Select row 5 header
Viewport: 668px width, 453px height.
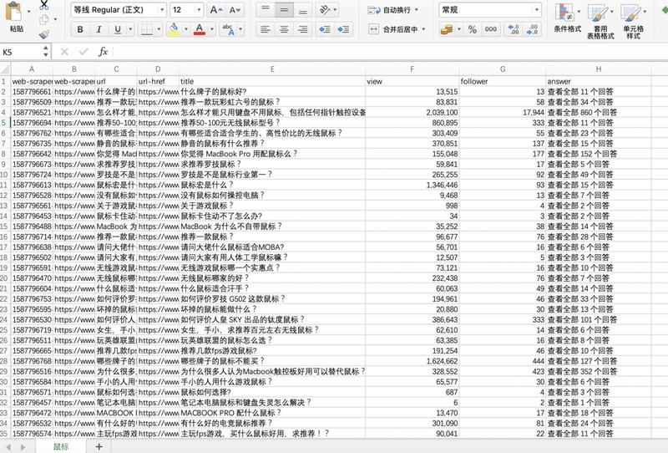coord(5,123)
